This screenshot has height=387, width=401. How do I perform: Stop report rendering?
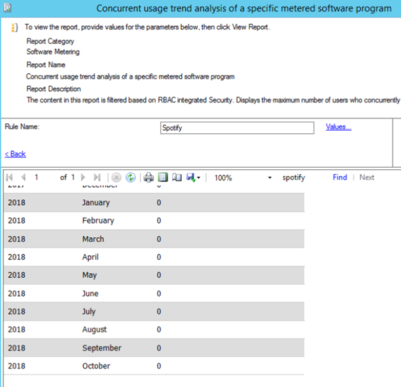coord(117,177)
